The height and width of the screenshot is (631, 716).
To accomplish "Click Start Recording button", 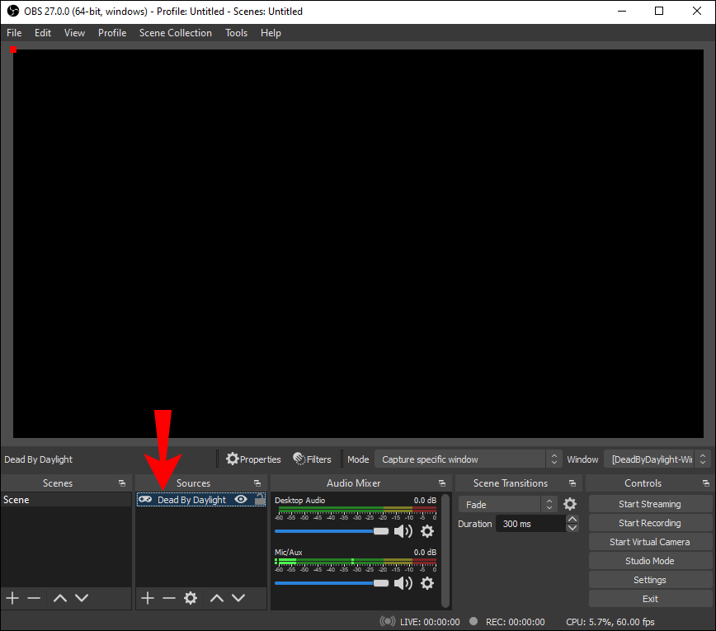I will (x=649, y=523).
